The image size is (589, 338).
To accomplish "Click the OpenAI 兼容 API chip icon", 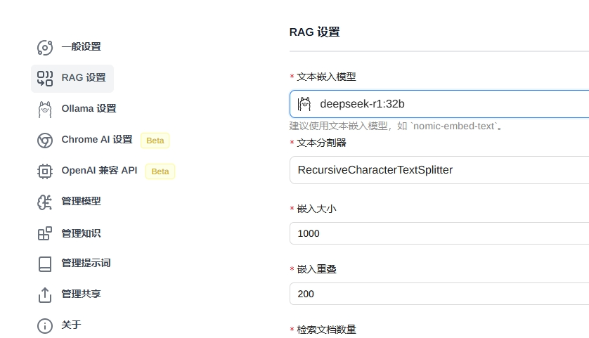I will tap(45, 171).
